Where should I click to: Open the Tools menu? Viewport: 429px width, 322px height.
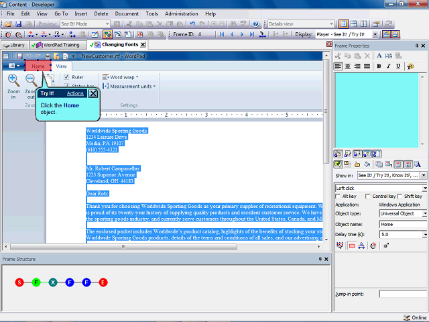pos(151,13)
